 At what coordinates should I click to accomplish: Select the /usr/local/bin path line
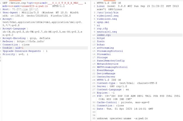(108, 13)
